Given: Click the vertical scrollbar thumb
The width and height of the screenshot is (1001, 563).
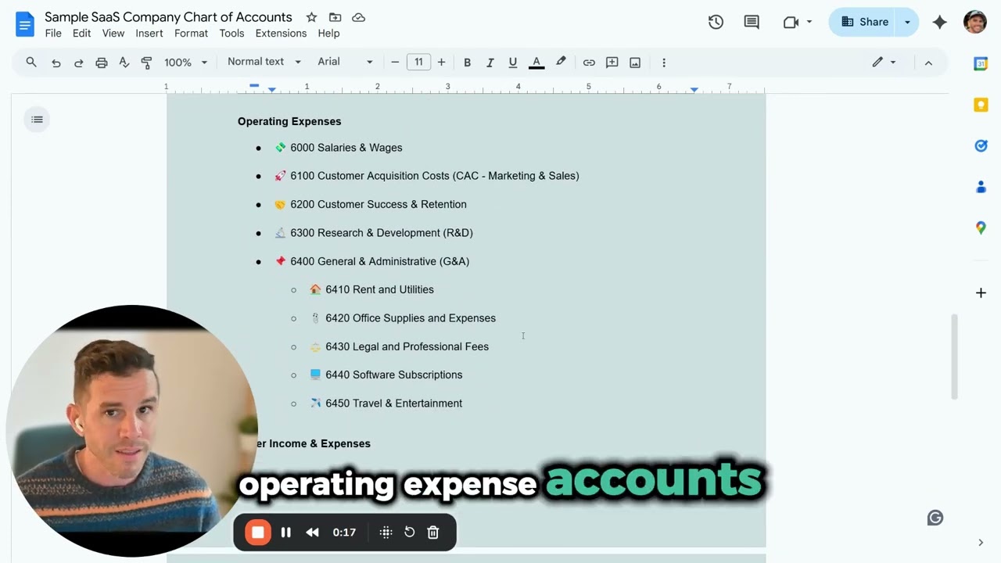Looking at the screenshot, I should [x=954, y=357].
